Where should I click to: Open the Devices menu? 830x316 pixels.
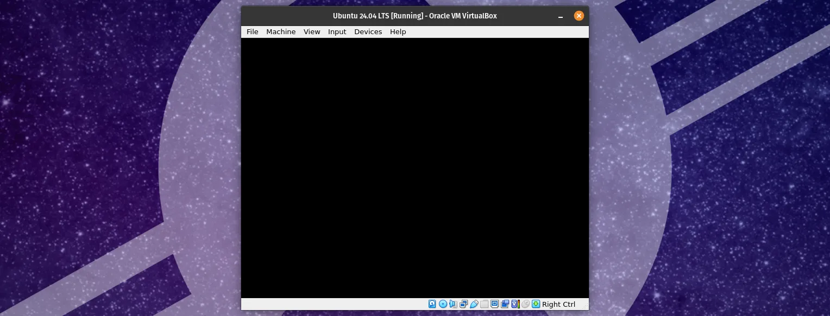[368, 31]
